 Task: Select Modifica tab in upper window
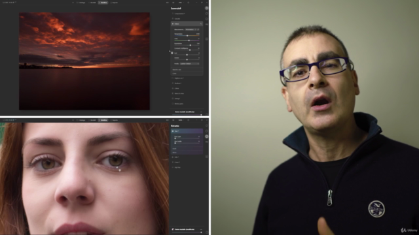coord(103,3)
